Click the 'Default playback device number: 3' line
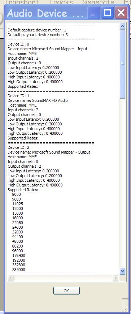The height and width of the screenshot is (314, 131). (38, 35)
